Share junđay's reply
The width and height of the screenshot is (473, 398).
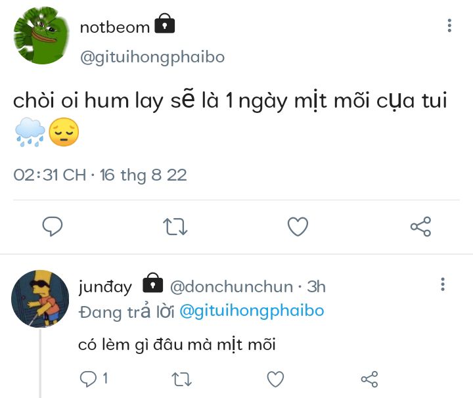tap(369, 378)
